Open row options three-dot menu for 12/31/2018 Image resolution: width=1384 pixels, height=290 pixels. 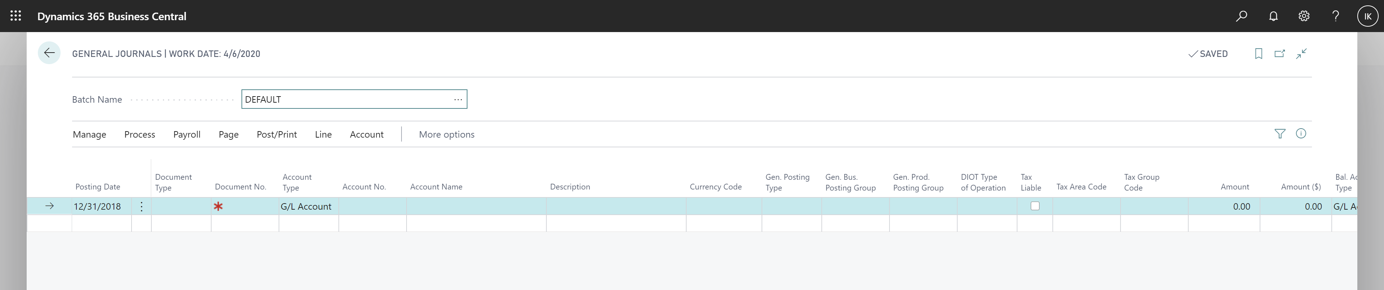[141, 206]
